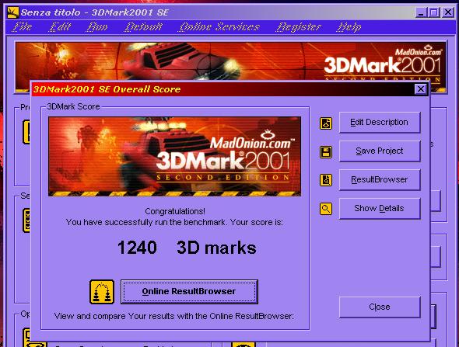Image resolution: width=459 pixels, height=347 pixels.
Task: Click the Edit Description button
Action: coord(380,123)
